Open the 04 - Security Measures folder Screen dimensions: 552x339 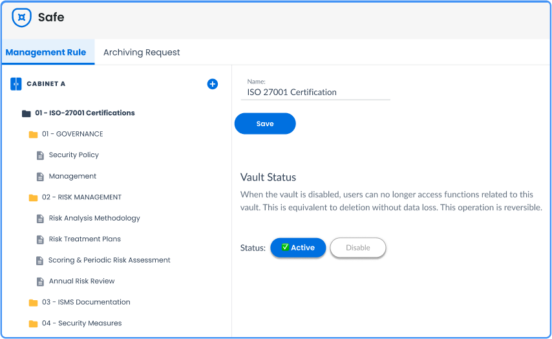pos(82,323)
